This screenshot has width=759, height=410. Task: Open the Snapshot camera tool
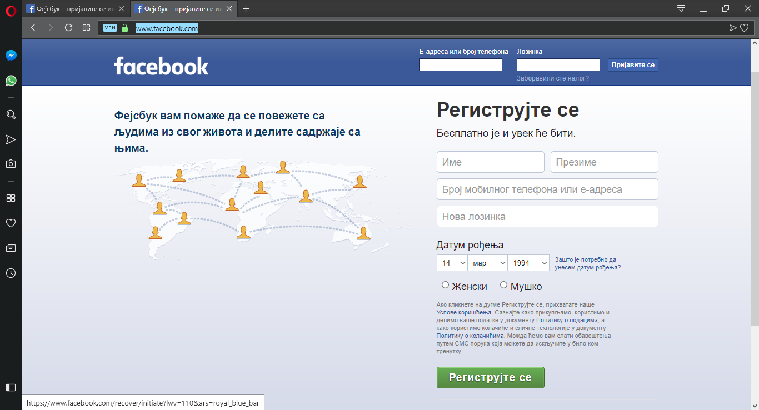(11, 163)
